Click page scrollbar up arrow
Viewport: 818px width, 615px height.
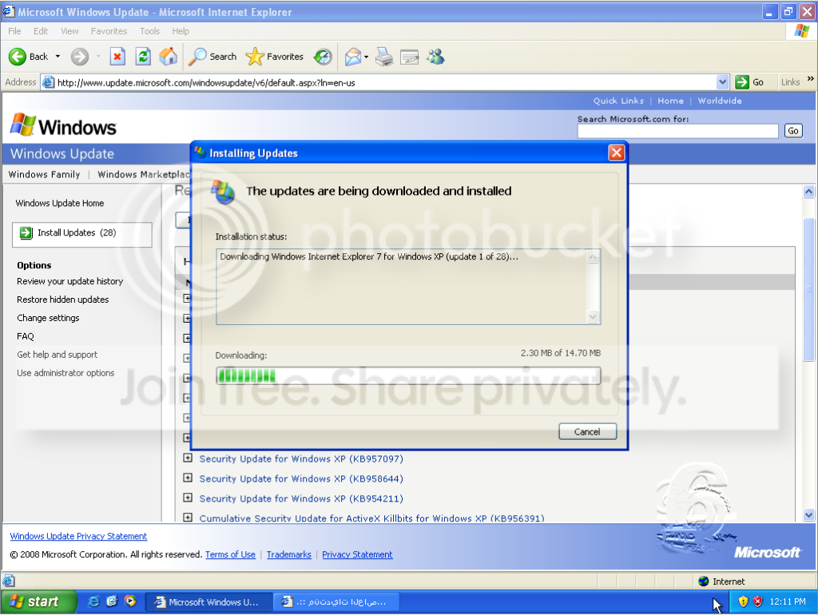808,192
